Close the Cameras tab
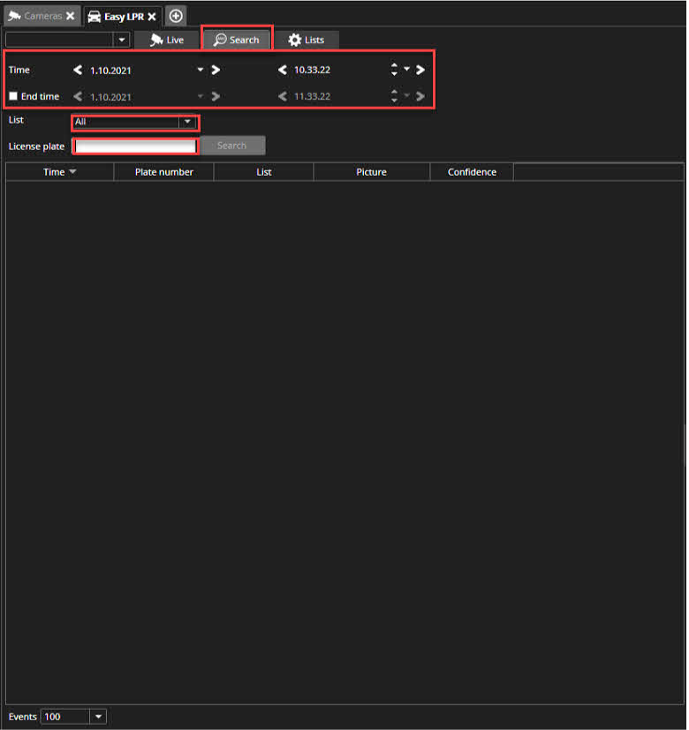The width and height of the screenshot is (689, 730). coord(71,16)
